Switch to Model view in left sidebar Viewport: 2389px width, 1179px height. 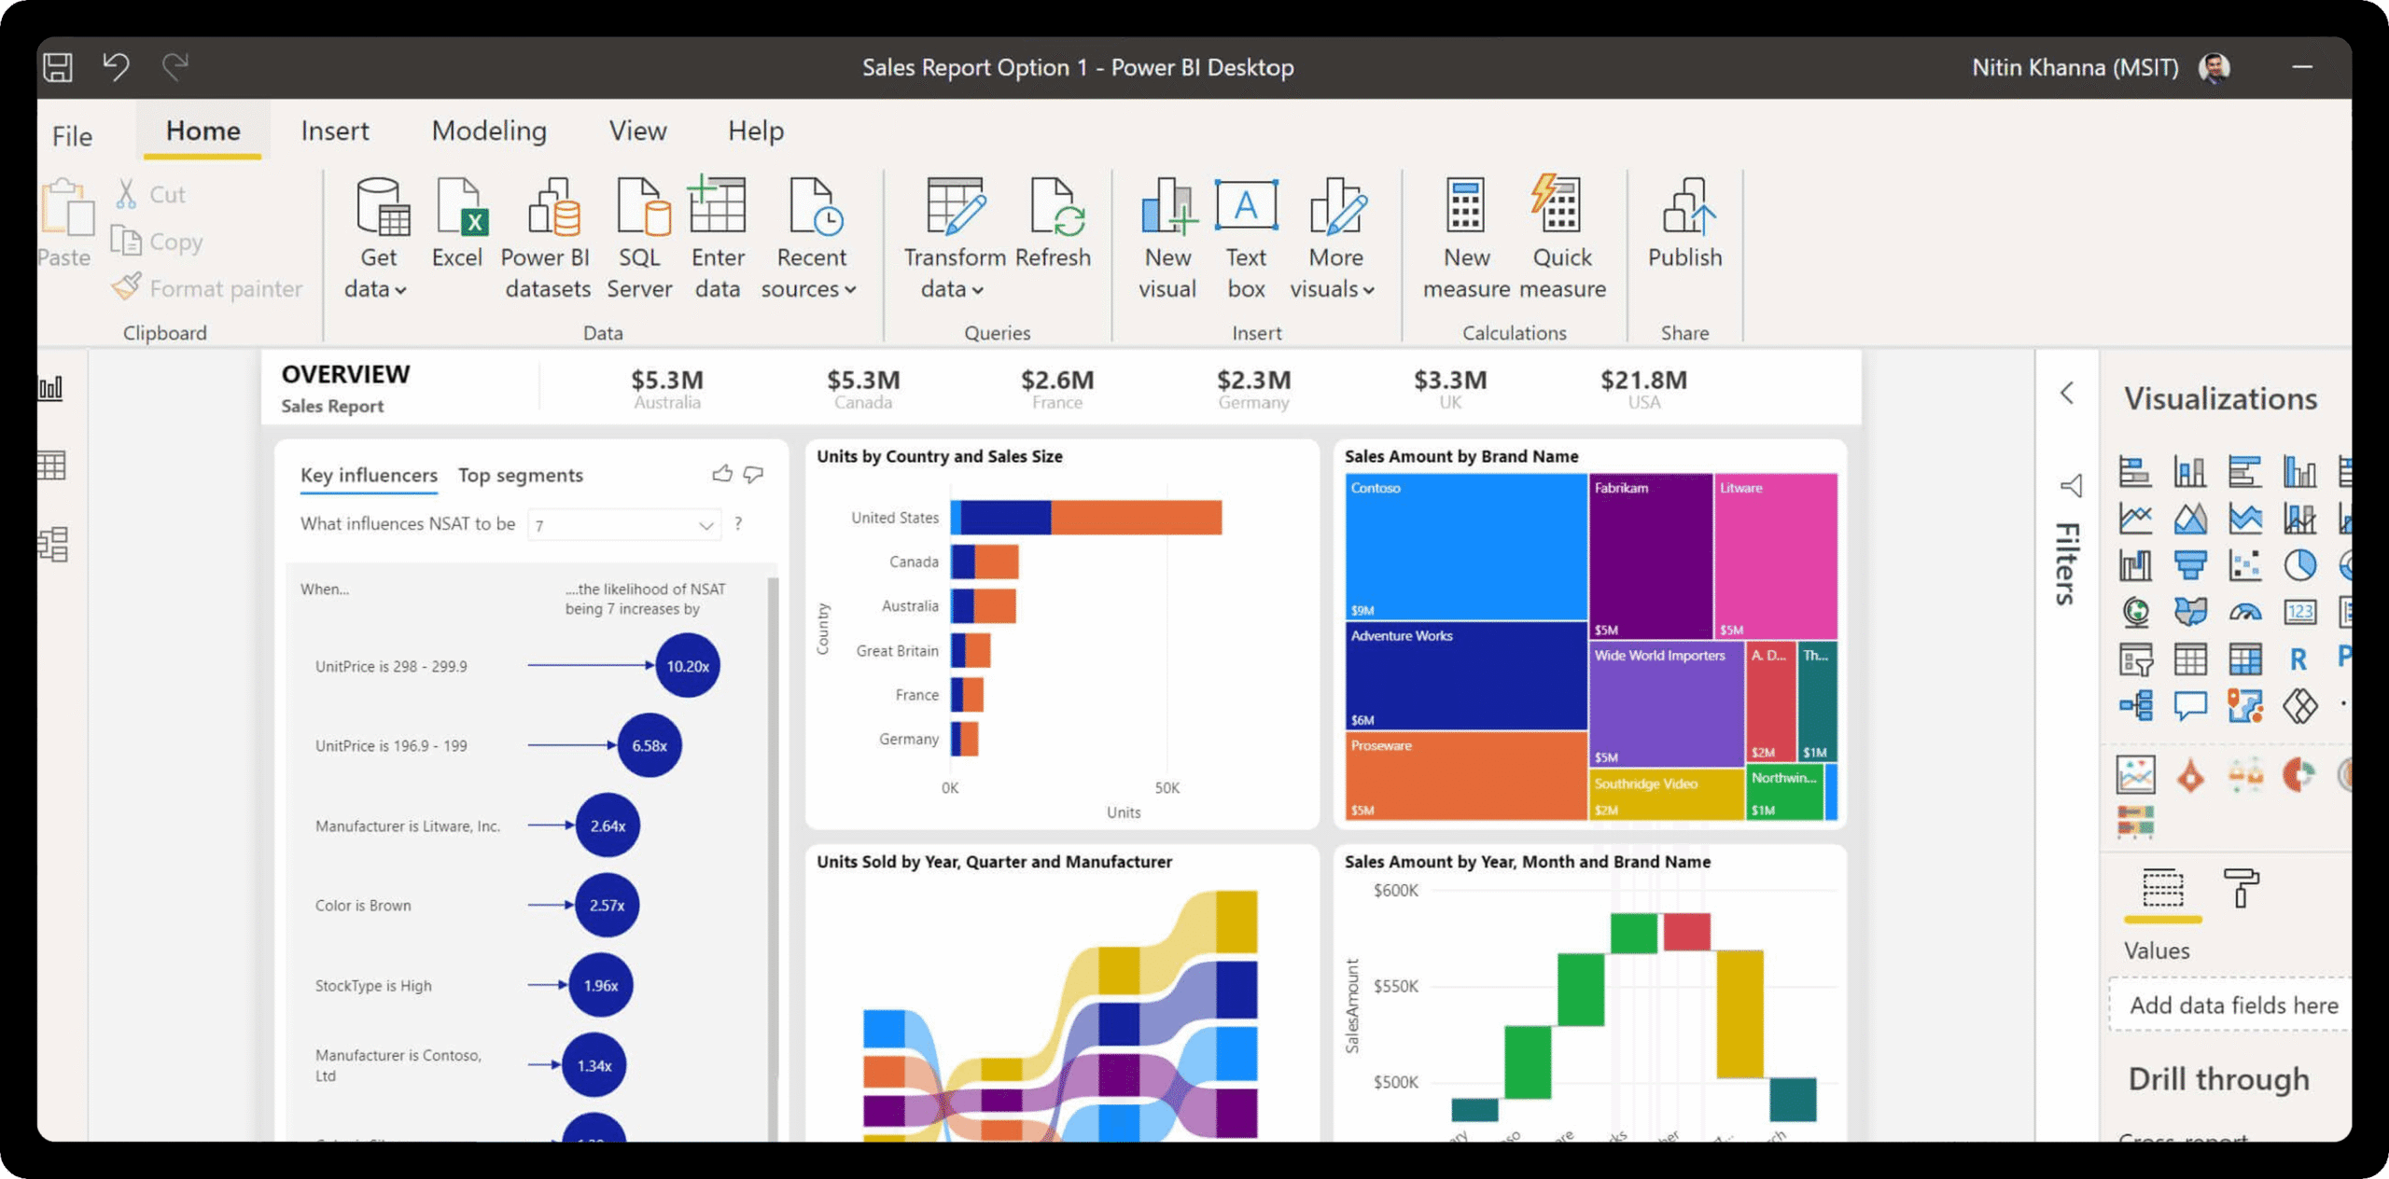[52, 544]
